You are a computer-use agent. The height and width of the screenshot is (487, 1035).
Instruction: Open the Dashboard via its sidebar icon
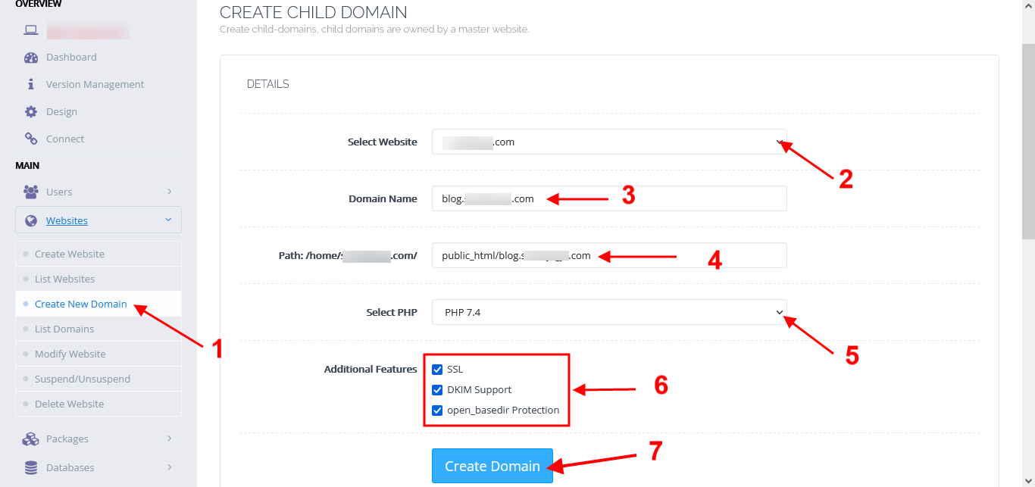(30, 57)
